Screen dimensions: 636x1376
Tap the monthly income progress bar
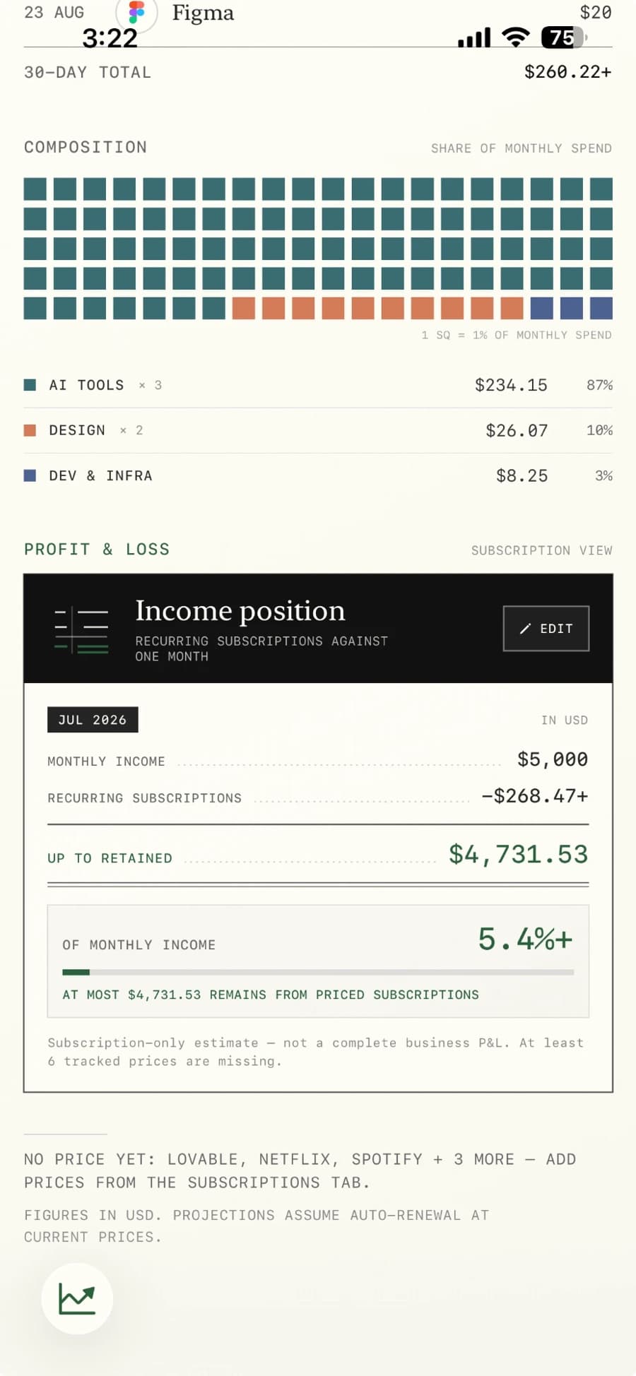click(x=318, y=972)
